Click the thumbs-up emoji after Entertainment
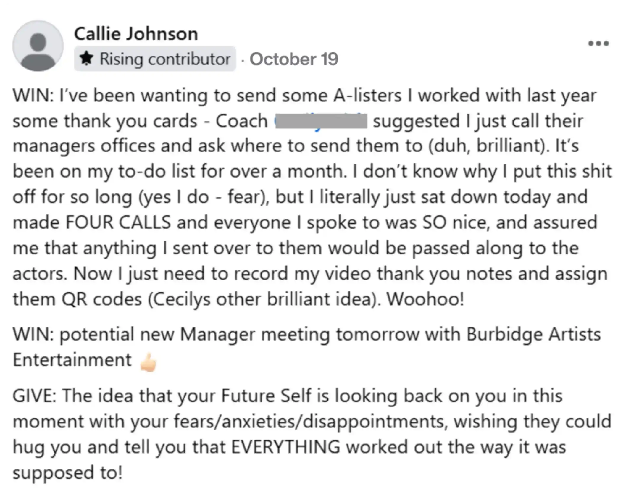639x497 pixels. 149,362
